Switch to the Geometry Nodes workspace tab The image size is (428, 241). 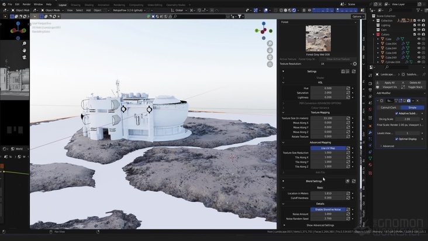[x=176, y=5]
